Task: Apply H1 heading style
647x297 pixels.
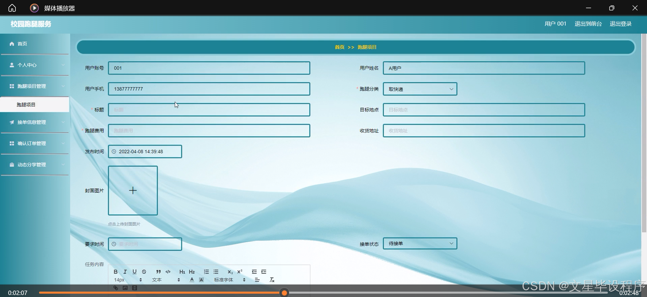Action: pyautogui.click(x=182, y=272)
